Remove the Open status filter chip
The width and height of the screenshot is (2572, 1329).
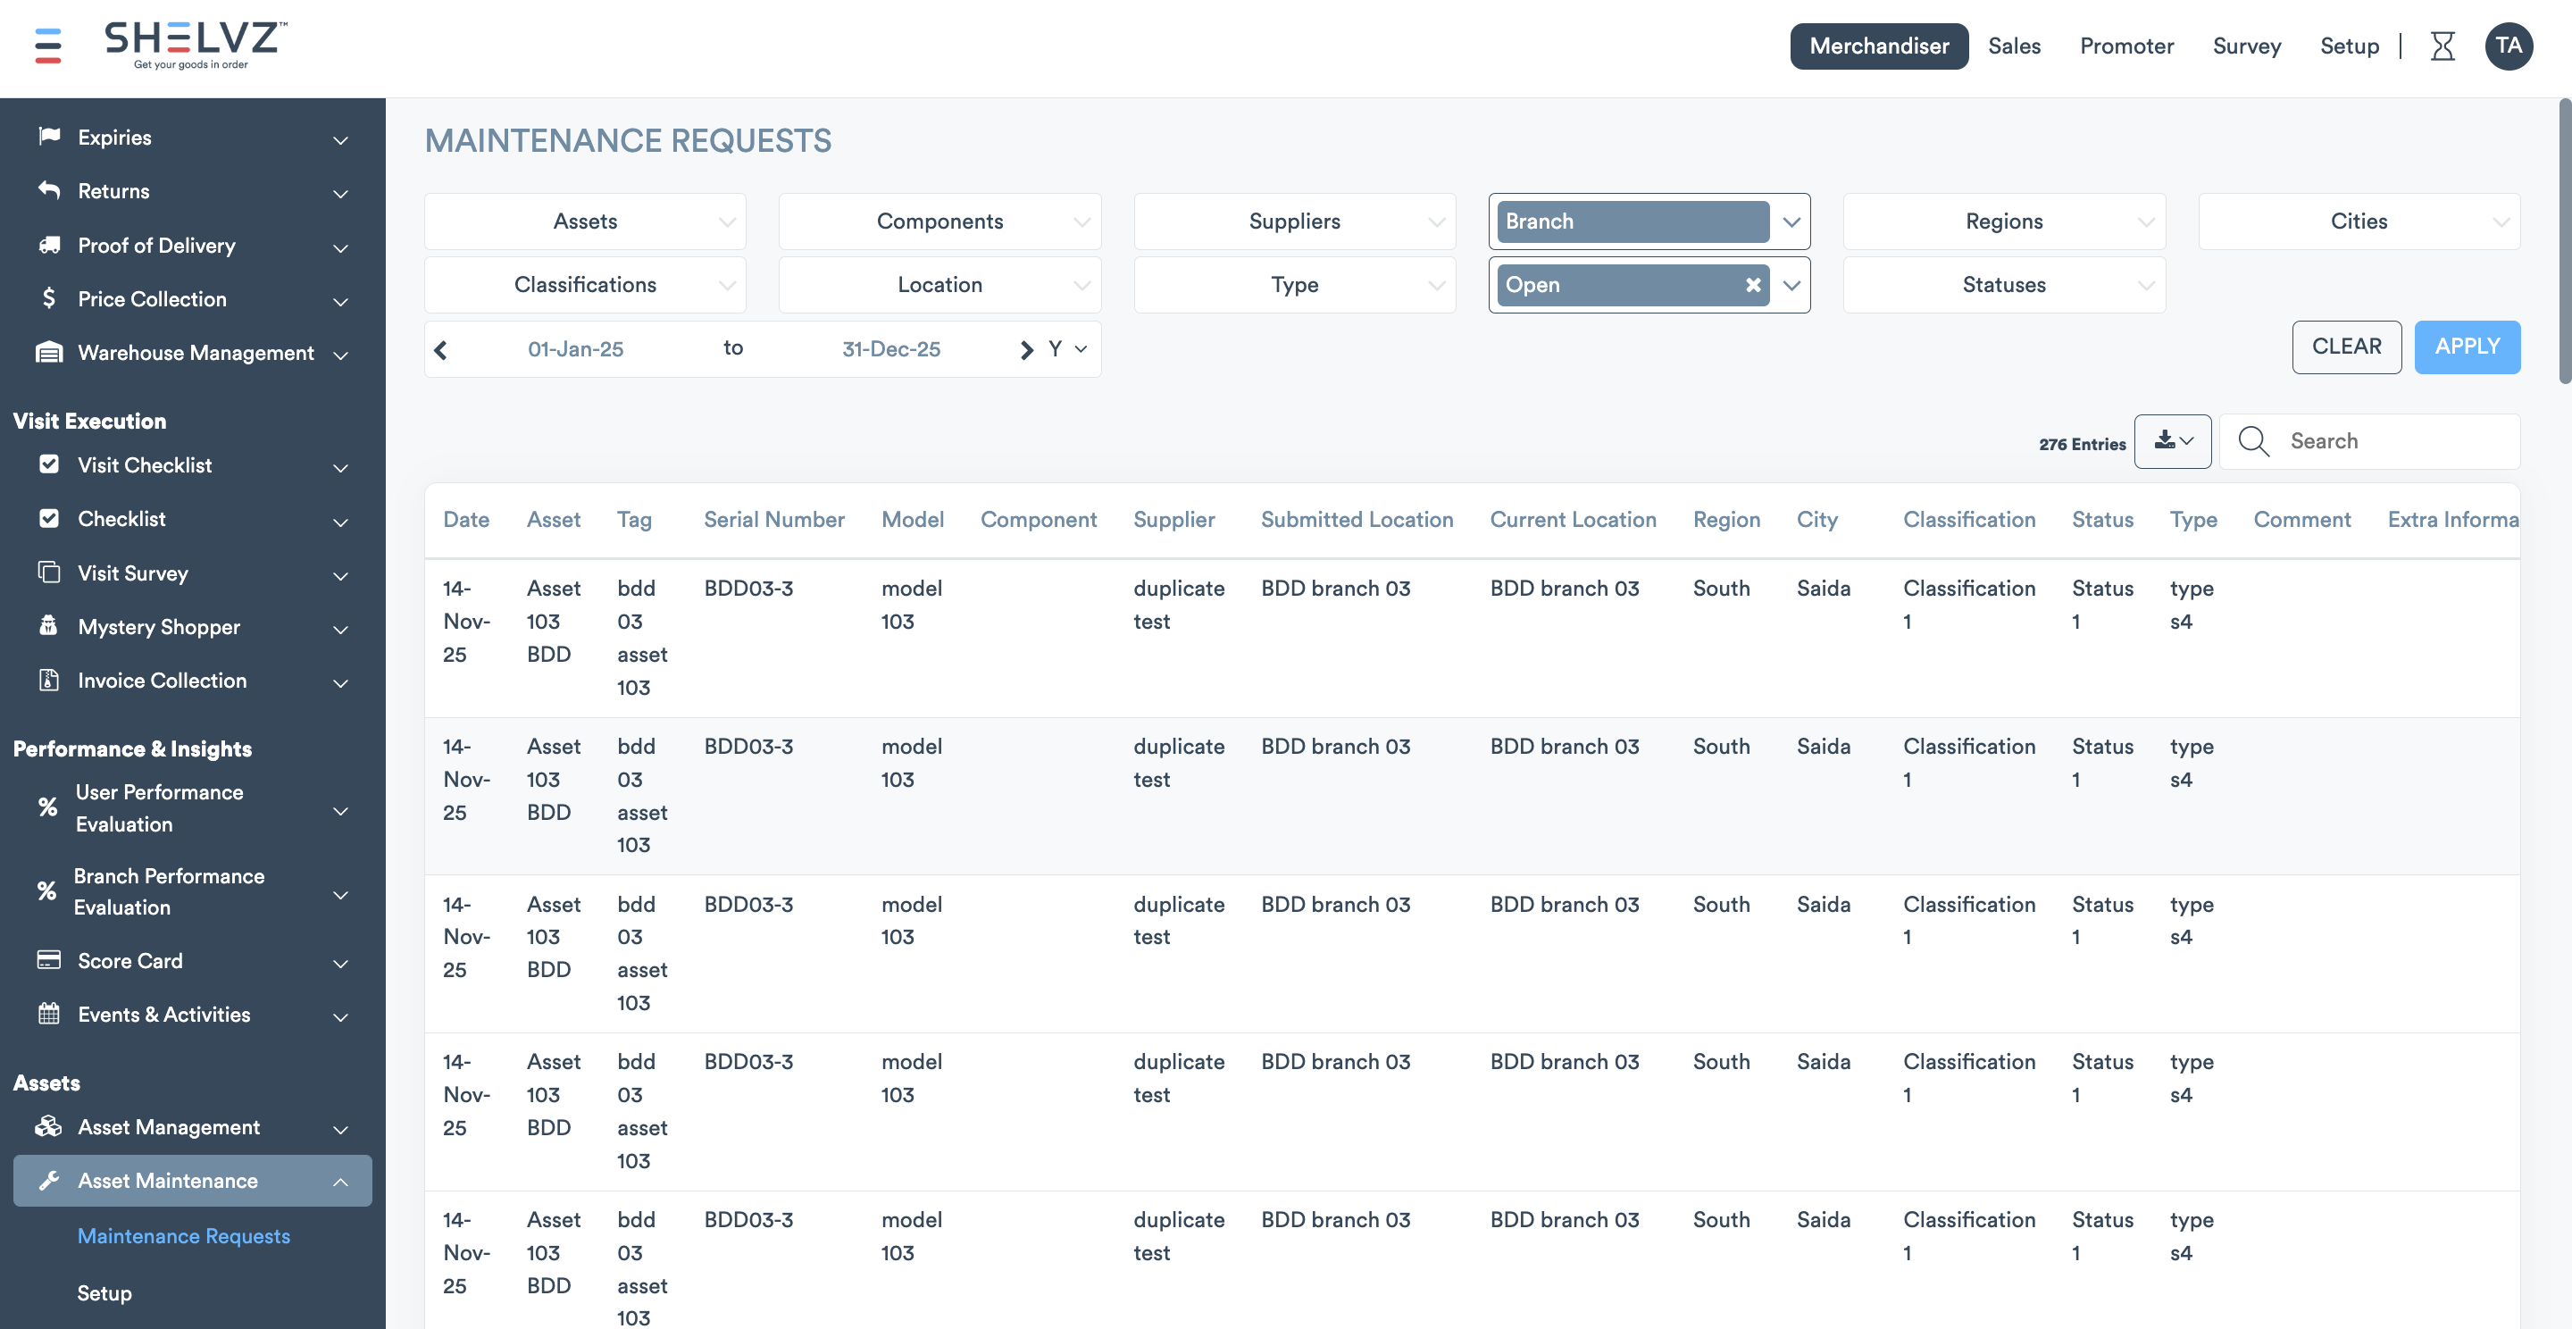(x=1753, y=285)
